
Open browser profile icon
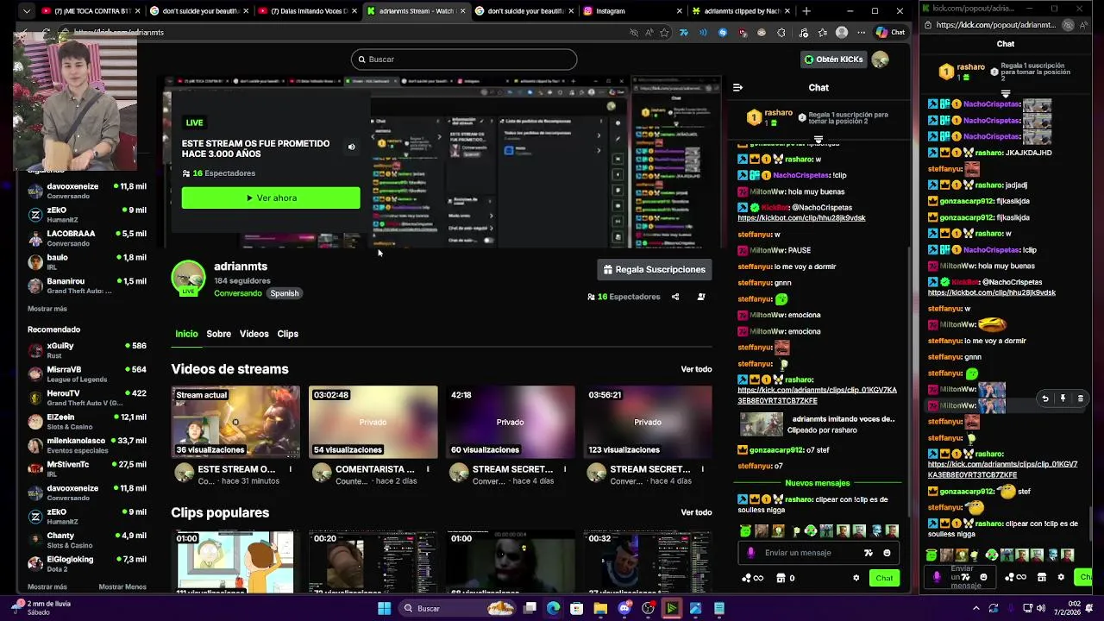click(x=842, y=33)
